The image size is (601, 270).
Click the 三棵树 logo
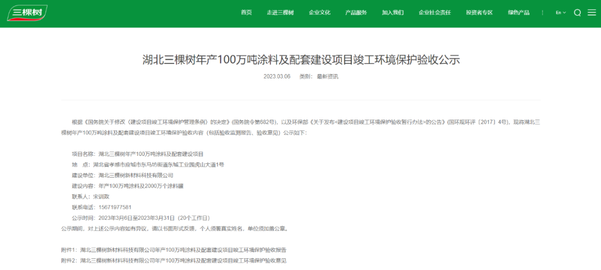pos(27,13)
